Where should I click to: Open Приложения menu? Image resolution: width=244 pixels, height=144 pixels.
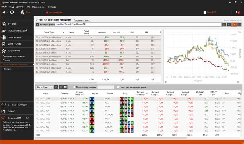tap(38, 7)
